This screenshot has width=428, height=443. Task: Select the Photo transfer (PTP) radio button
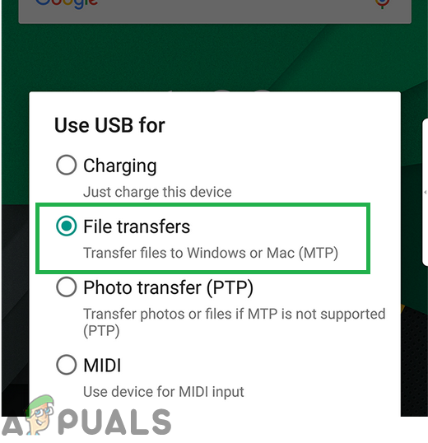pos(67,287)
